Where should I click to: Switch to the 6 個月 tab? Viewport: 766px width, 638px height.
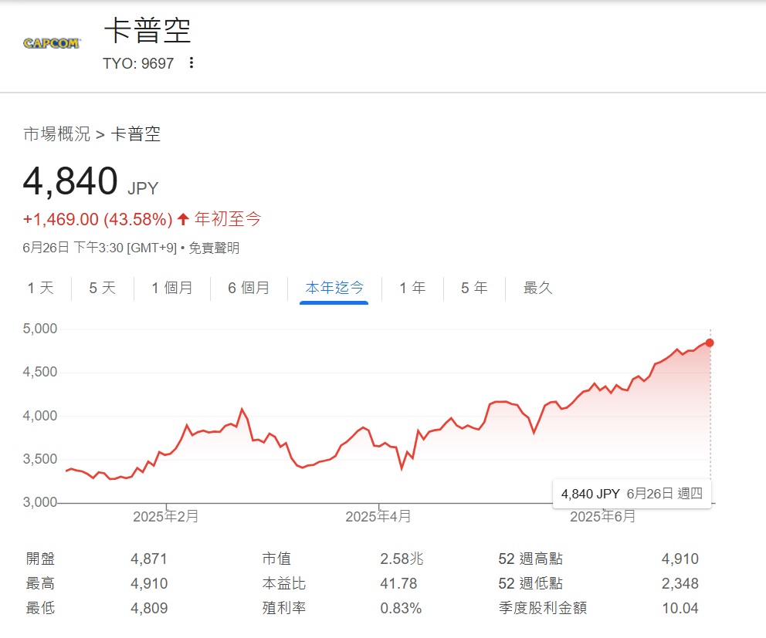249,288
